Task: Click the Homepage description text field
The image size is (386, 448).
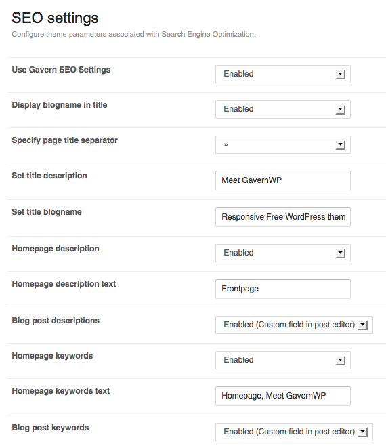Action: [283, 289]
